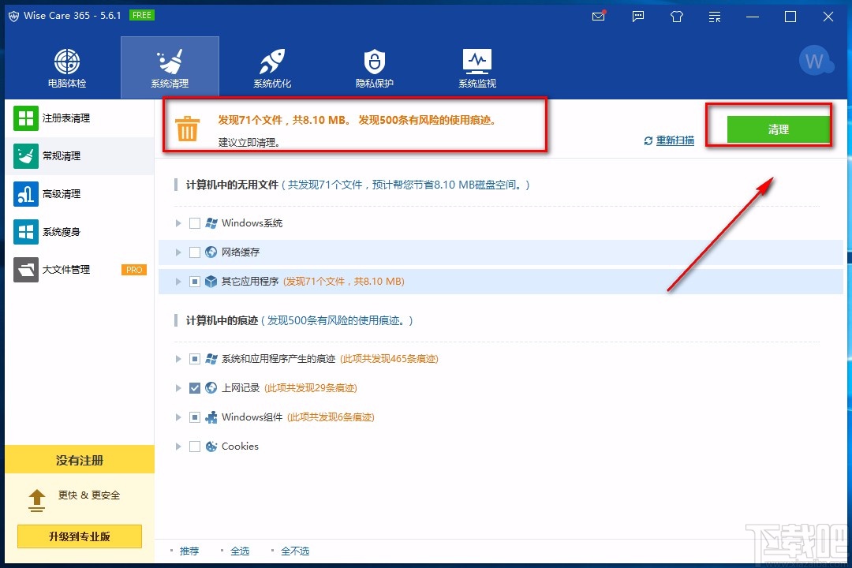The width and height of the screenshot is (852, 568).
Task: Click the text 此项共发现6条痕迹
Action: [x=331, y=417]
